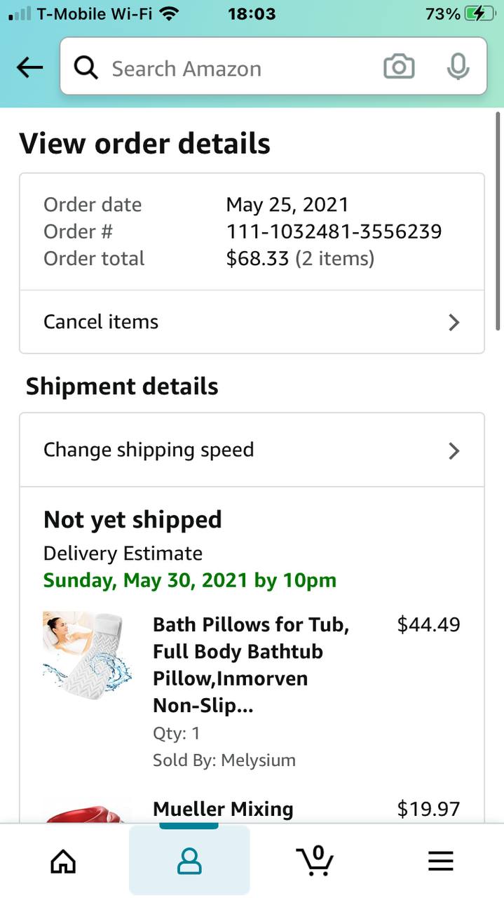The width and height of the screenshot is (504, 898).
Task: Open Cancel items option
Action: [x=101, y=322]
